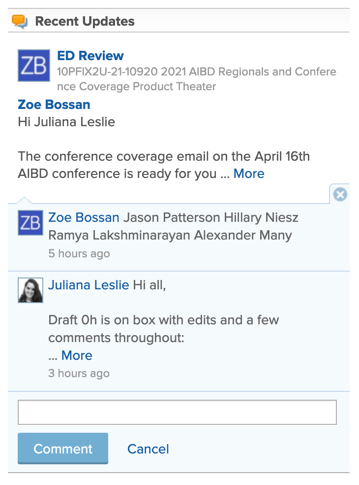Click Juliana Leslie's profile photo
Viewport: 359px width, 485px height.
tap(30, 290)
